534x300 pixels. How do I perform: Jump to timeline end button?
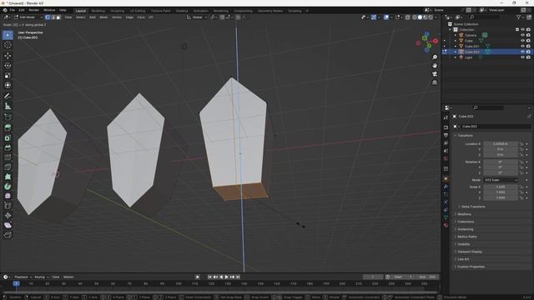(x=238, y=277)
